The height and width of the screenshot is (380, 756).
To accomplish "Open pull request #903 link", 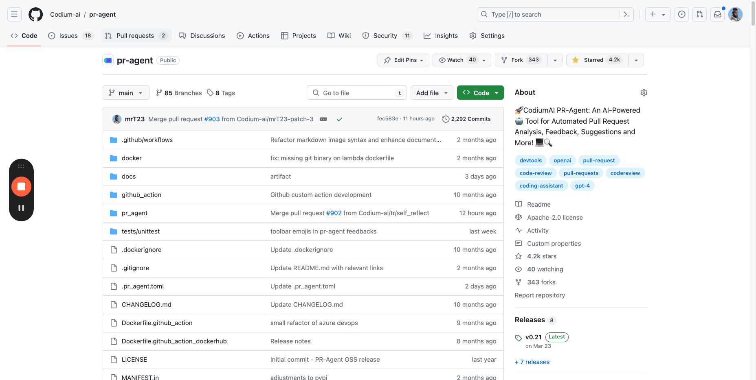I will (212, 119).
